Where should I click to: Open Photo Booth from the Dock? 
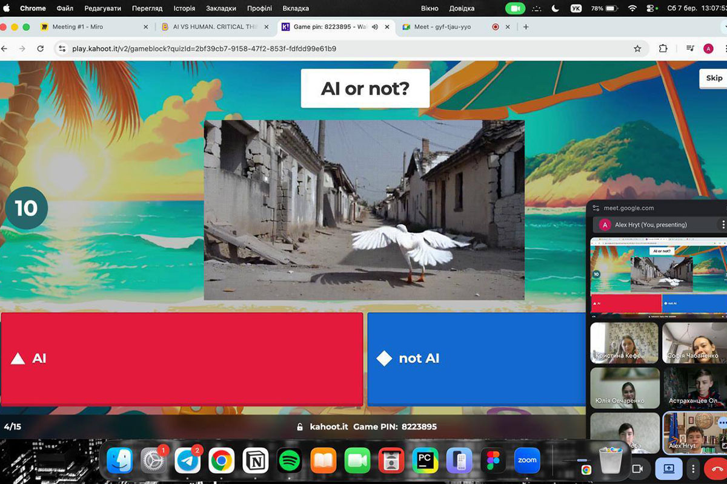pos(391,461)
